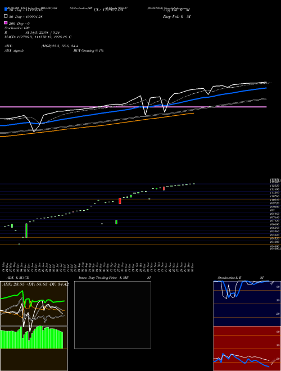Click the green MACD histogram bars
281x371 pixels.
(31, 337)
